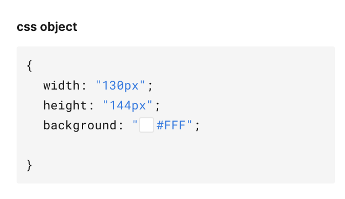
Task: Click the closing curly brace
Action: coord(29,165)
